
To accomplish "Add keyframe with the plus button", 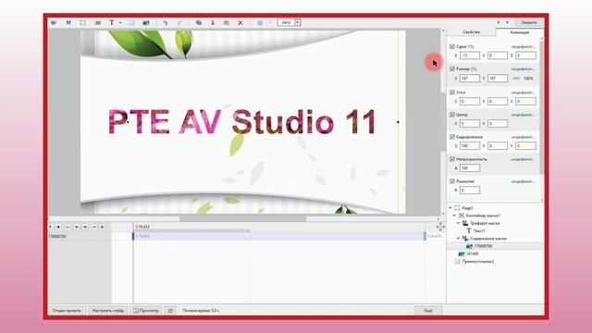I will (103, 227).
